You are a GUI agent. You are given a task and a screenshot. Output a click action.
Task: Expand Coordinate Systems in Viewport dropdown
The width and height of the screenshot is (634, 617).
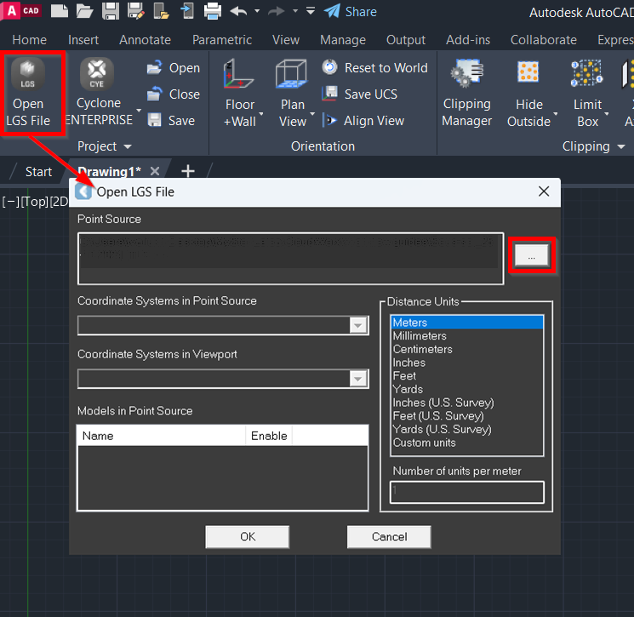(x=358, y=380)
